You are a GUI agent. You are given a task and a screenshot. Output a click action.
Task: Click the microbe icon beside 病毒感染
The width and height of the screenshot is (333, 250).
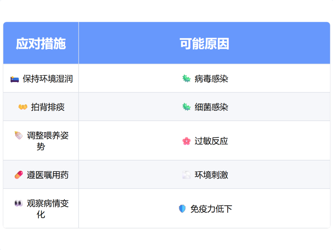(x=186, y=78)
